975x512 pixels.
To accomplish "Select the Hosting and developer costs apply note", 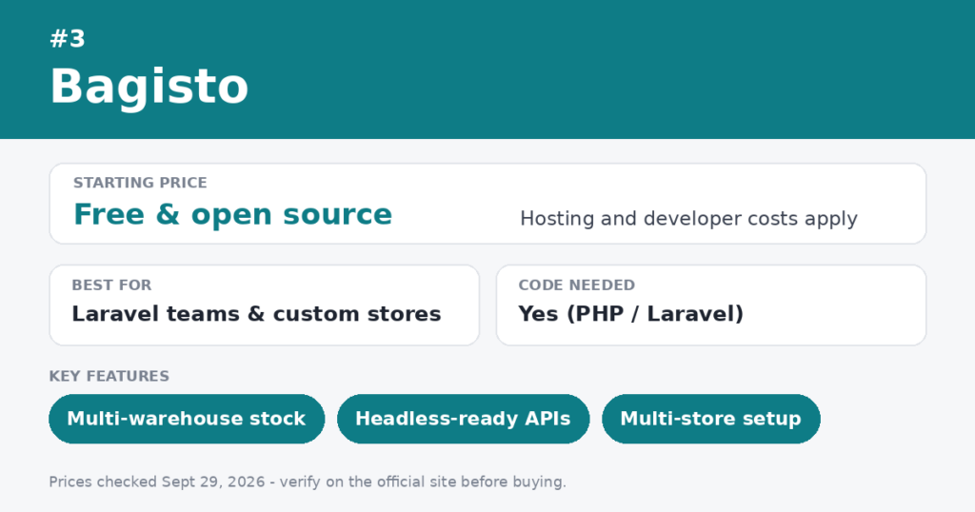I will pyautogui.click(x=689, y=219).
